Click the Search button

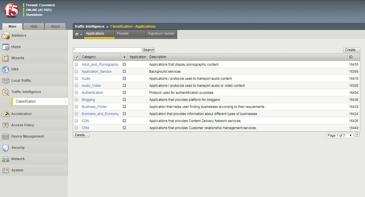(x=149, y=50)
